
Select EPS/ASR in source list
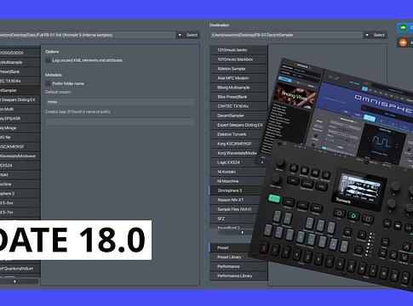pyautogui.click(x=20, y=118)
